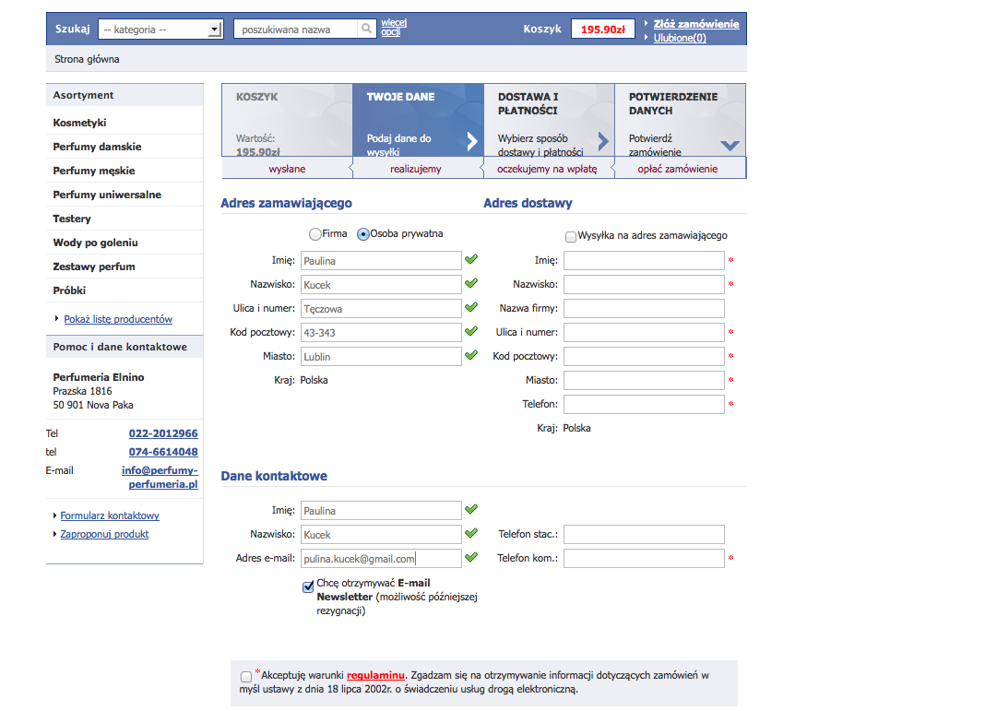Accept the regulamin terms checkbox

click(x=246, y=677)
